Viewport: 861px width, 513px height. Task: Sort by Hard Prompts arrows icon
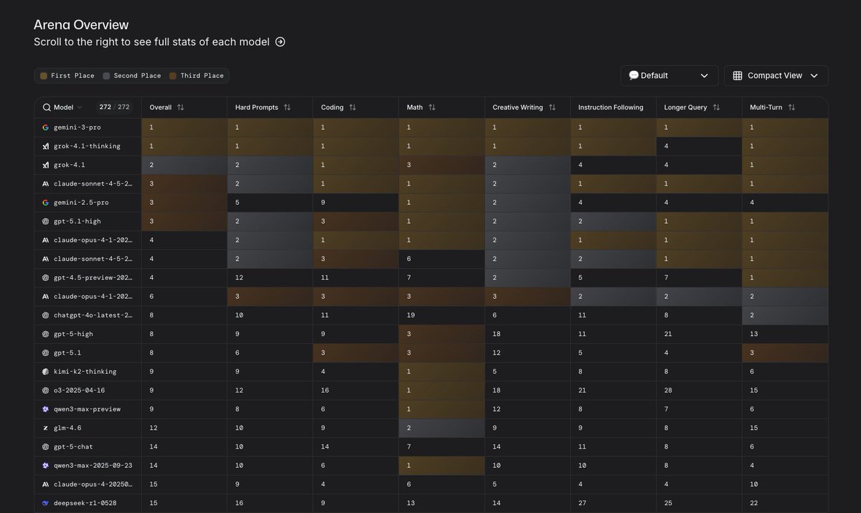click(287, 107)
